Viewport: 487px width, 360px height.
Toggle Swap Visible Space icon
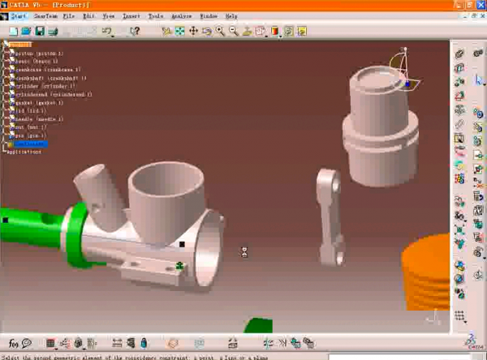[302, 31]
